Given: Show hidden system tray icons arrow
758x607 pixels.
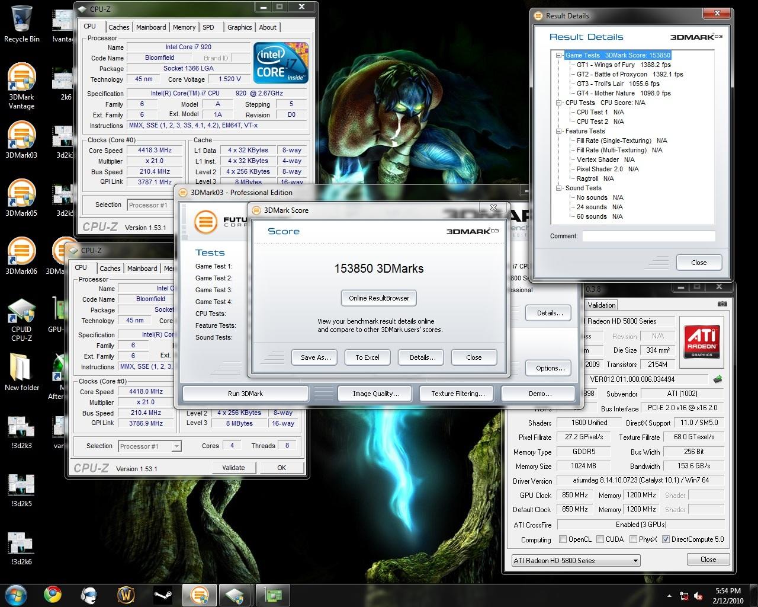Looking at the screenshot, I should click(670, 595).
